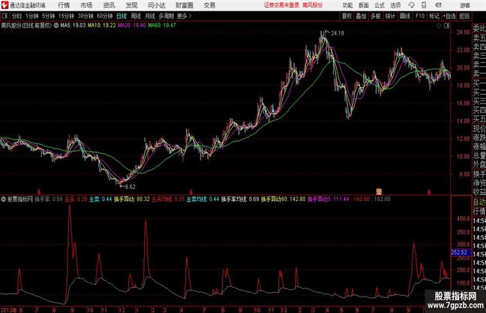Switch to the 15分钟 period tab
This screenshot has height=313, width=486.
66,16
